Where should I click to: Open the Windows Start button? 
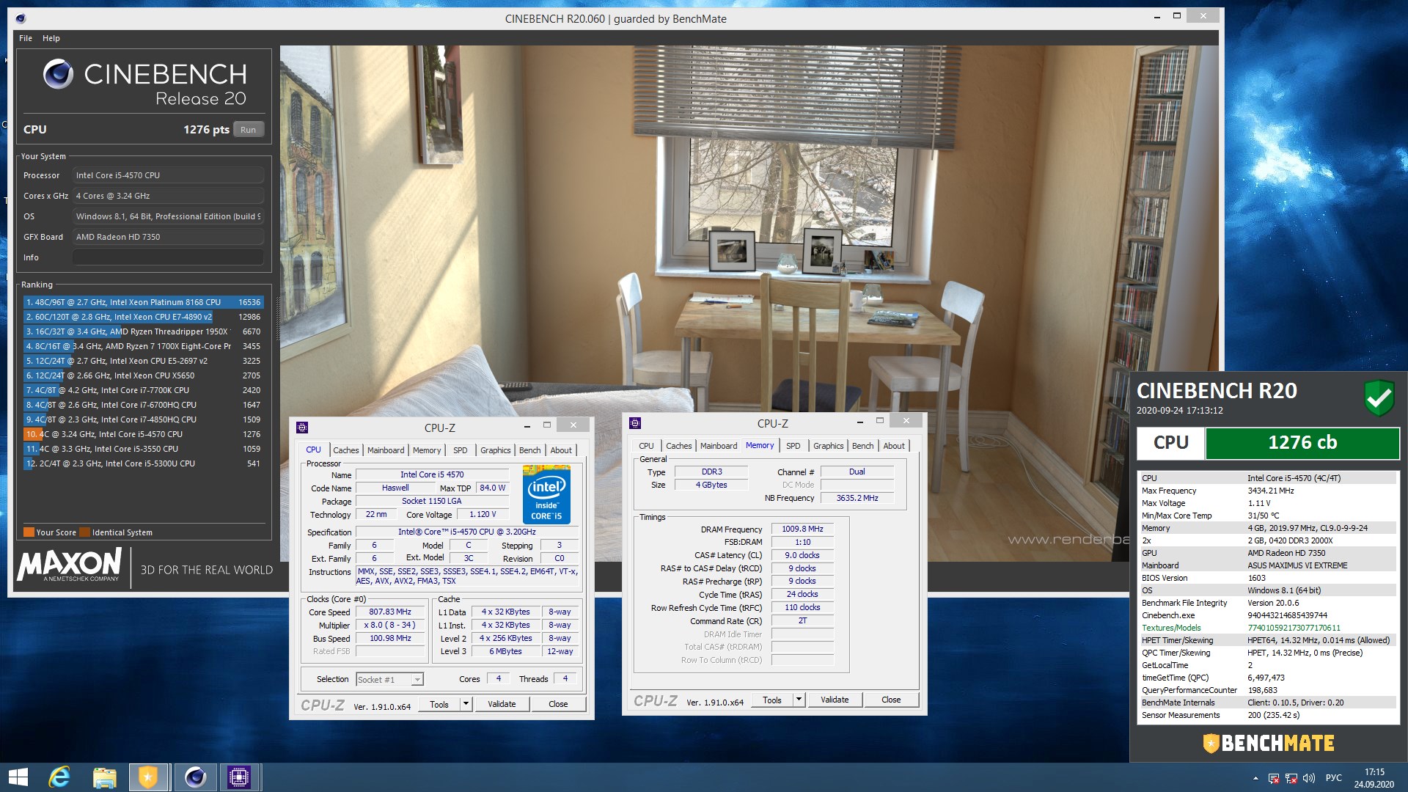click(x=18, y=777)
